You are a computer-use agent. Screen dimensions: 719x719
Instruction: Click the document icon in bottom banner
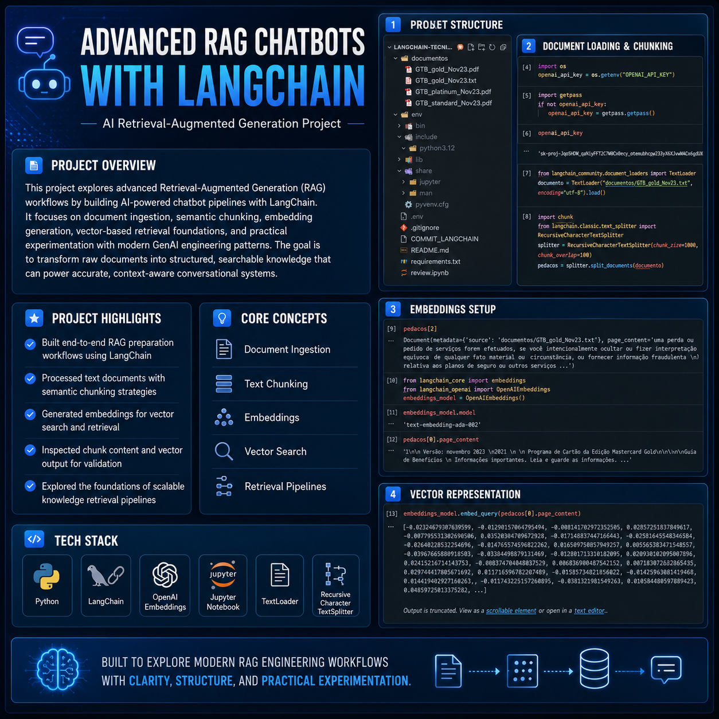(x=448, y=670)
